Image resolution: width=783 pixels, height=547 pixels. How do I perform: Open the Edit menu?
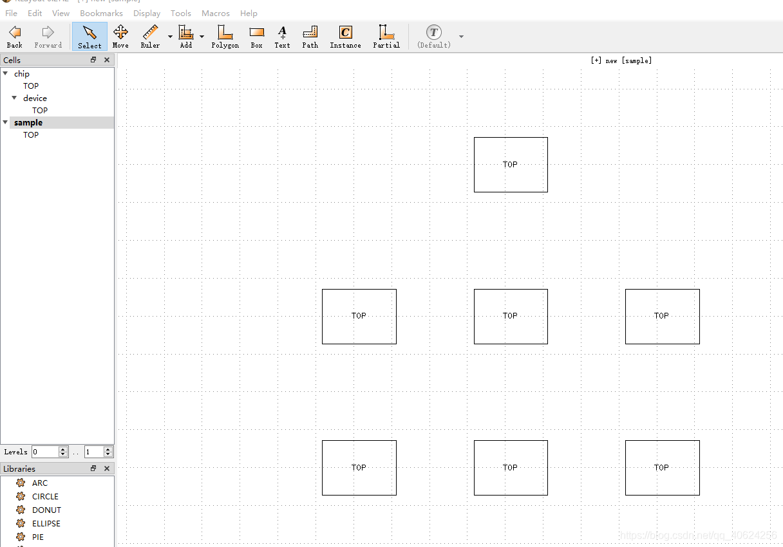35,13
